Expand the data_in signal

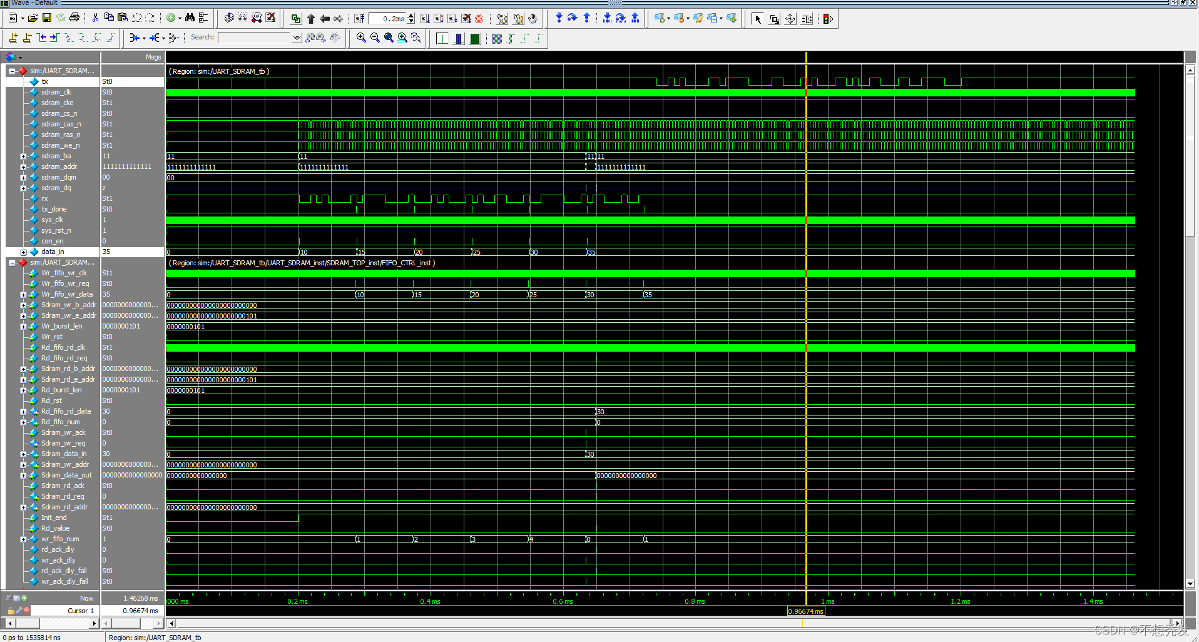pyautogui.click(x=23, y=252)
